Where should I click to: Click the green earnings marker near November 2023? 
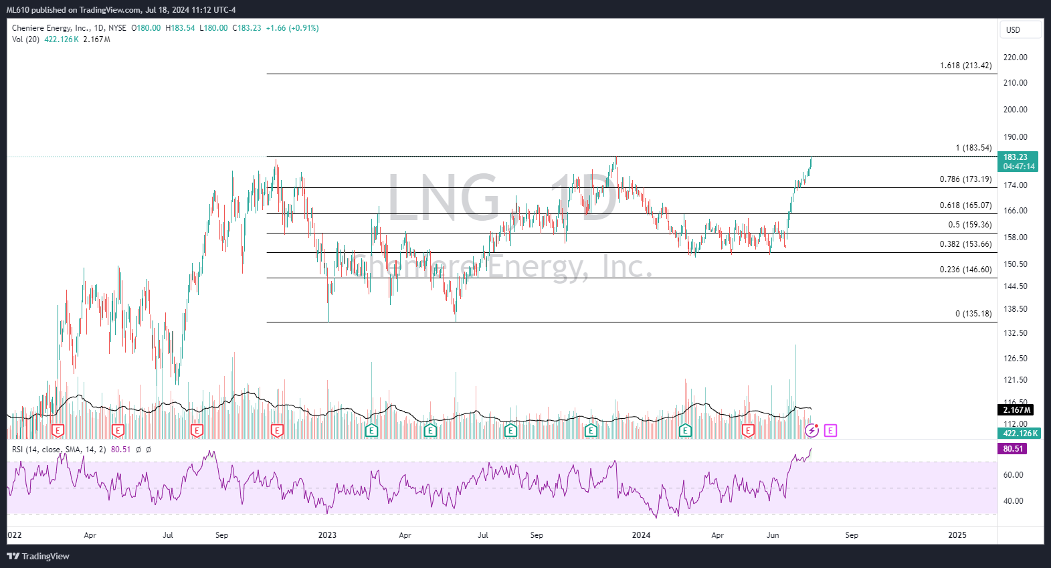[x=591, y=431]
